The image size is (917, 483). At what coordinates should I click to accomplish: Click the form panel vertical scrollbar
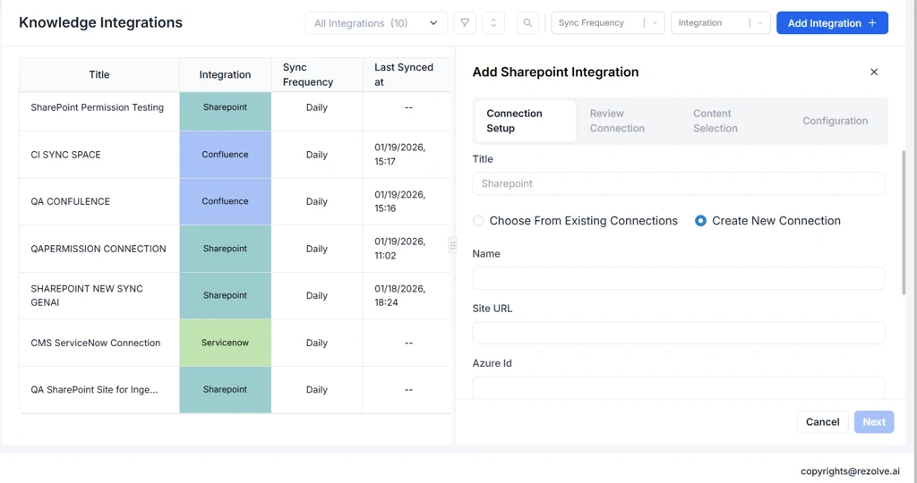[x=903, y=224]
